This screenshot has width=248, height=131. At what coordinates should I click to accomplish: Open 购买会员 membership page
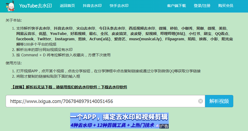pyautogui.click(x=226, y=6)
